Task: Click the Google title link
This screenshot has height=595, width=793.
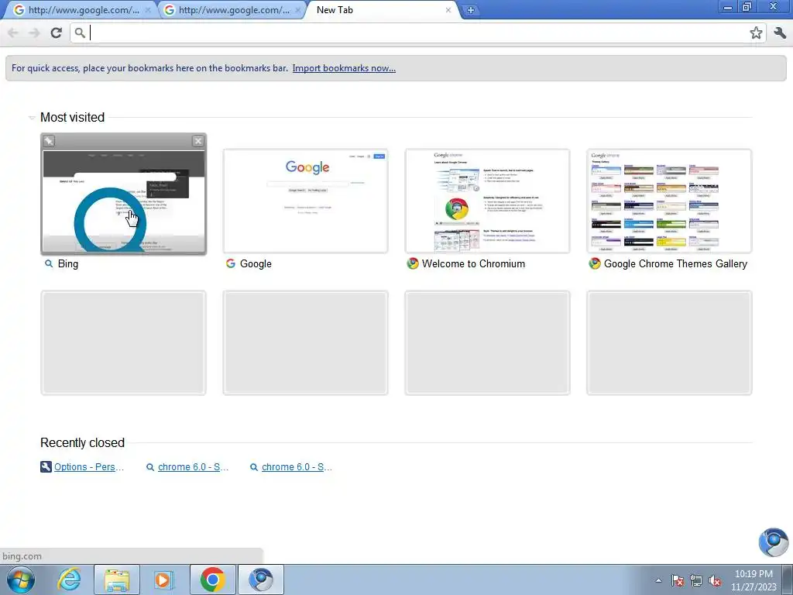Action: pyautogui.click(x=256, y=263)
